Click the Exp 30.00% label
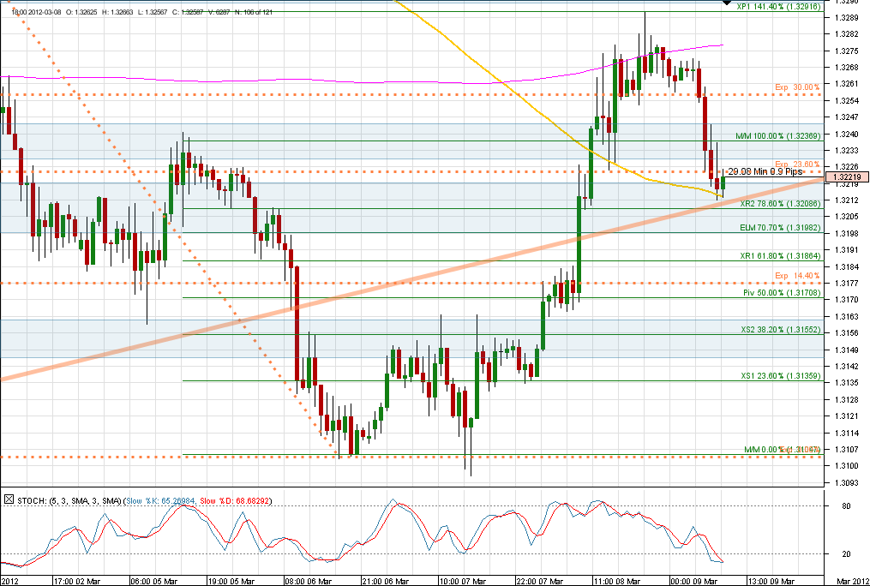The width and height of the screenshot is (870, 586). (x=797, y=87)
